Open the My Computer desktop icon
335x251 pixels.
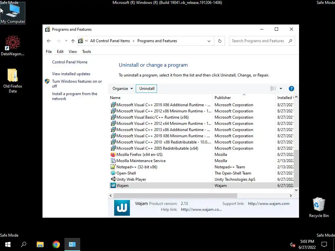coord(13,13)
